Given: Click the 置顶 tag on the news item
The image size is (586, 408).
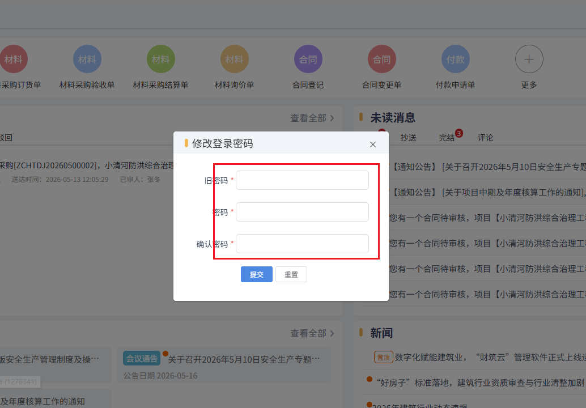Looking at the screenshot, I should (x=384, y=357).
